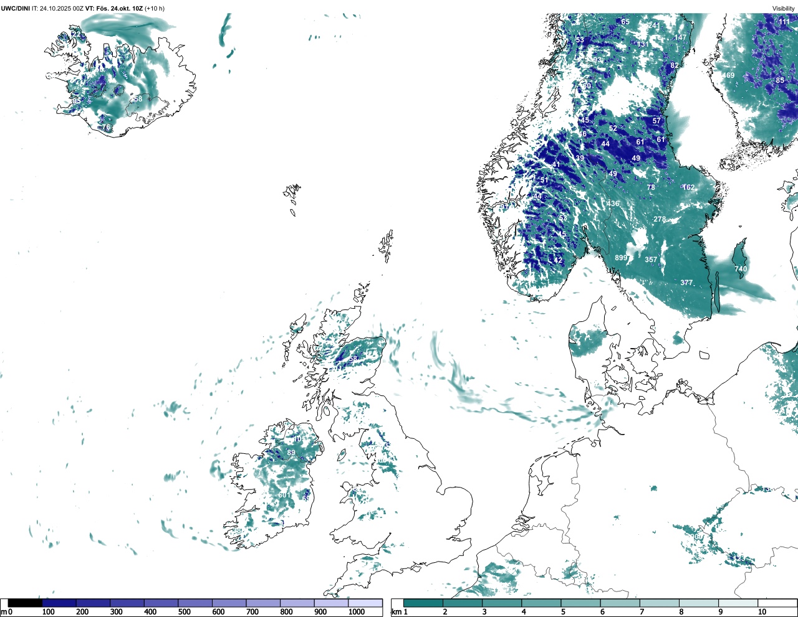Viewport: 798px width, 617px height.
Task: Click the '4' tick label on the km legend
Action: tap(523, 612)
